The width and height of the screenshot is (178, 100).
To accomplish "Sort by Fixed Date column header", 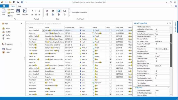I will tap(121, 27).
